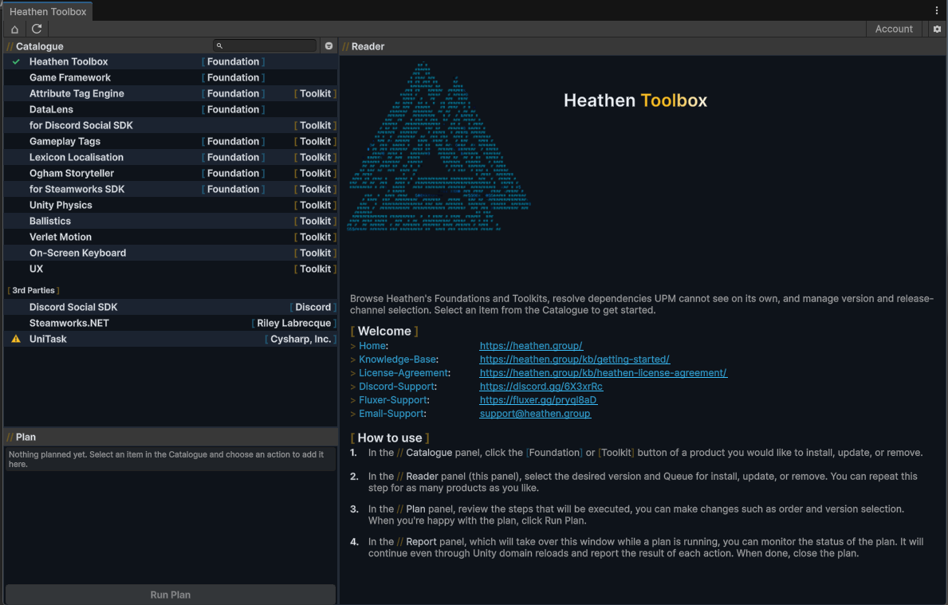948x605 pixels.
Task: Click the Reader panel header
Action: pyautogui.click(x=364, y=46)
